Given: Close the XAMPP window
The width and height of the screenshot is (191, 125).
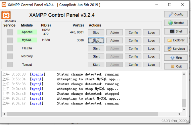Looking at the screenshot, I should pyautogui.click(x=183, y=5).
